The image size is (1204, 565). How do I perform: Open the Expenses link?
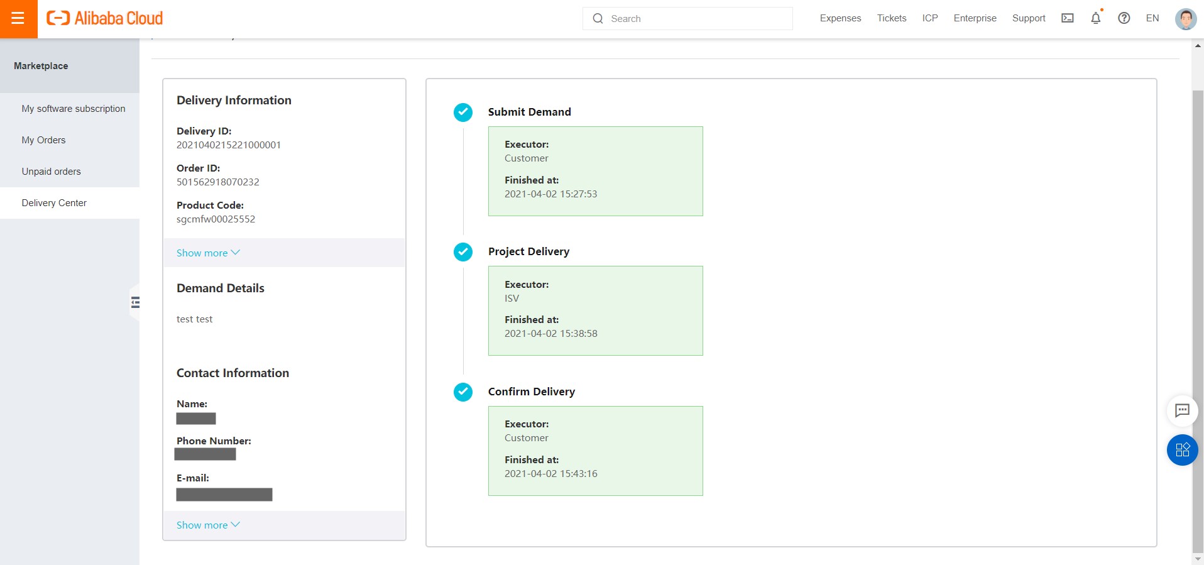[x=840, y=18]
